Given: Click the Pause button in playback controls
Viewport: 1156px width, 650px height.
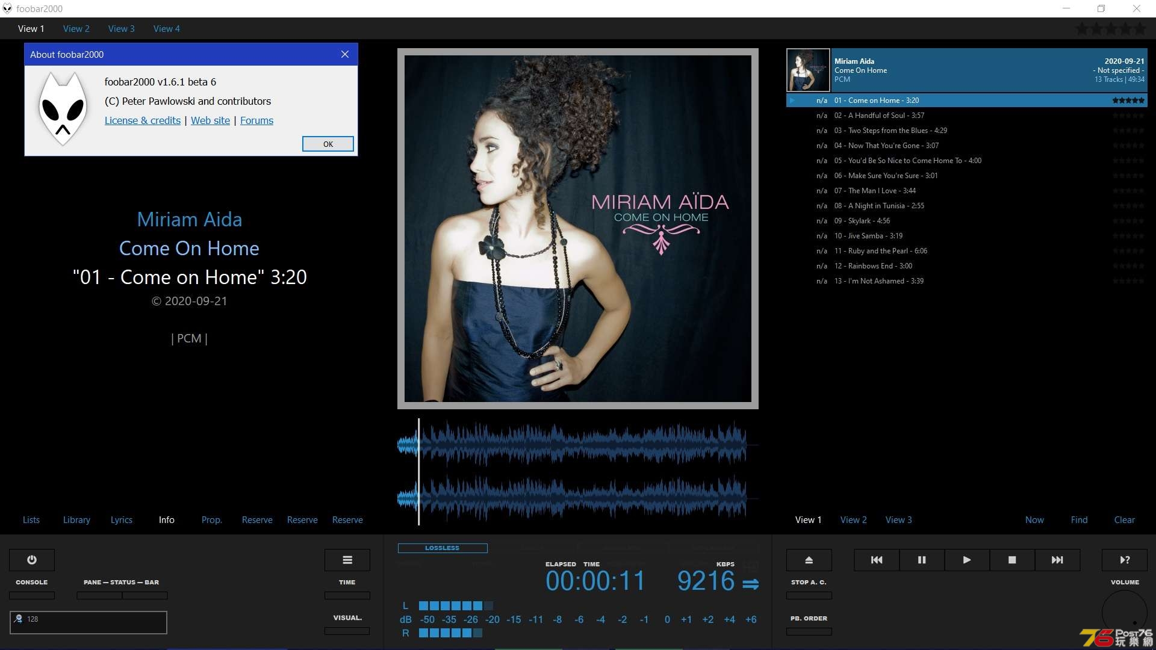Looking at the screenshot, I should 921,560.
